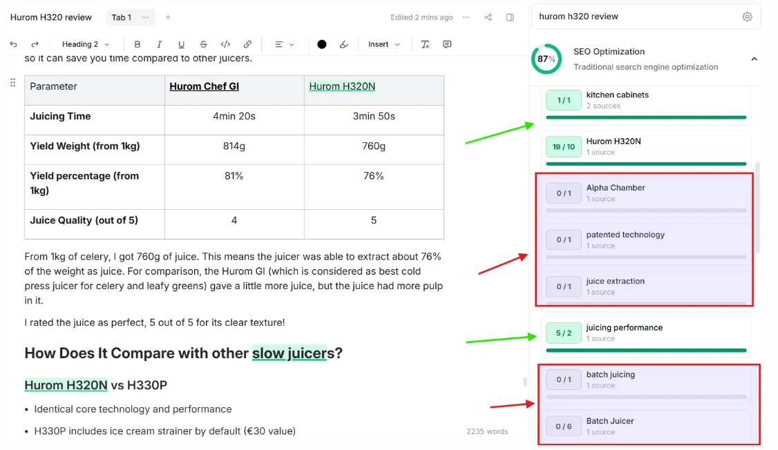Click the 'I rated the juice as perfect' paragraph
This screenshot has width=778, height=450.
point(155,322)
